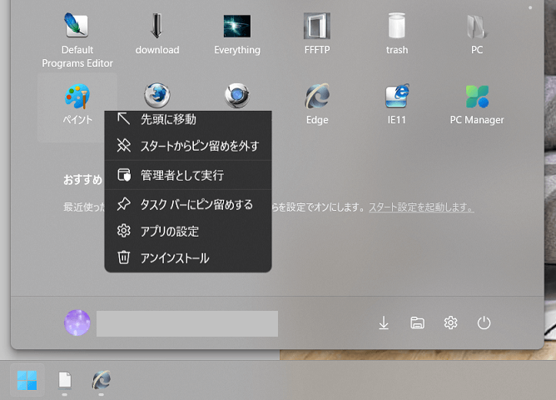Image resolution: width=556 pixels, height=400 pixels.
Task: Click the purple user avatar
Action: 77,323
